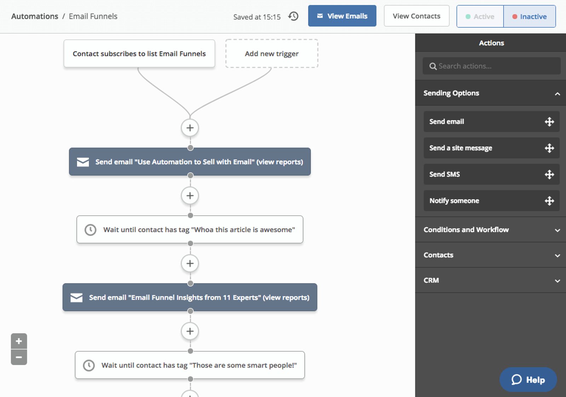The height and width of the screenshot is (397, 566).
Task: Click the View Emails button
Action: point(342,16)
